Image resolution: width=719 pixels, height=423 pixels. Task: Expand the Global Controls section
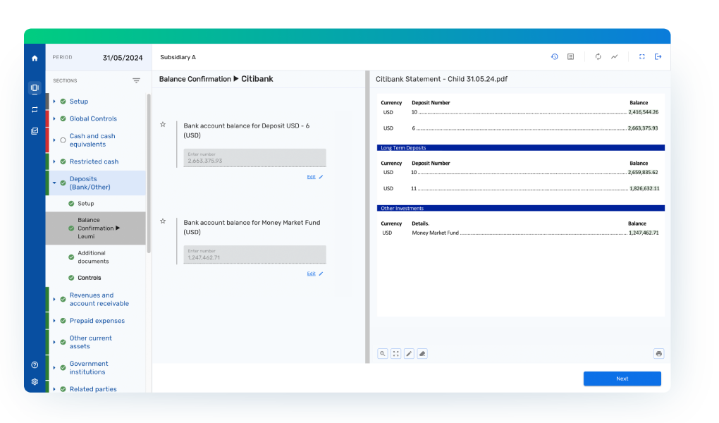click(x=54, y=119)
